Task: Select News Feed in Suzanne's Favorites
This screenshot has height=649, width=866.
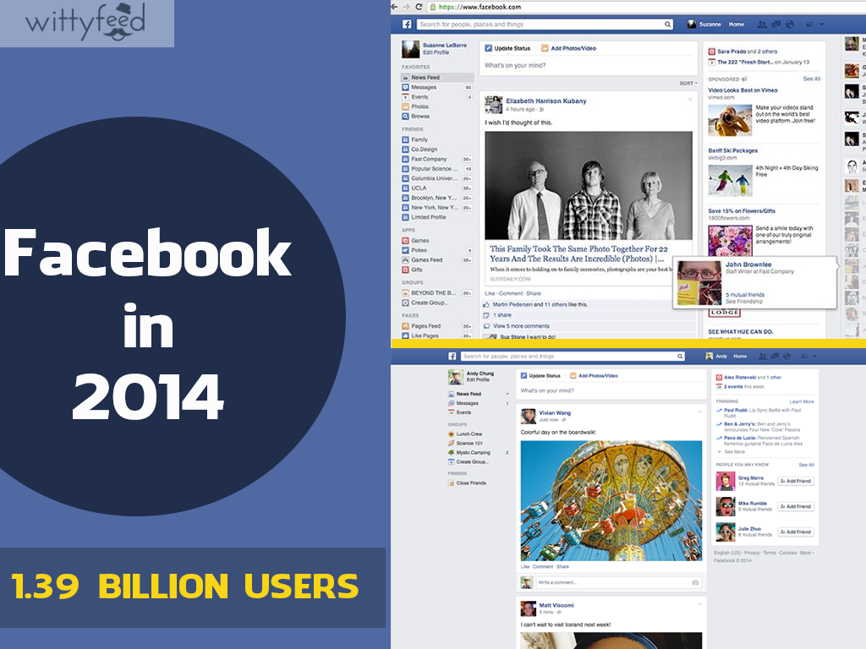Action: click(x=437, y=77)
